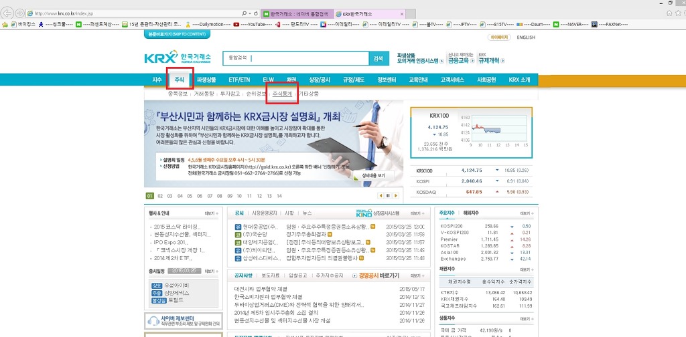Click the 마이페이지 button
The height and width of the screenshot is (337, 686).
pos(498,37)
